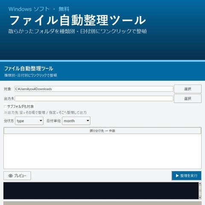Click the 振り分け先 results list area
This screenshot has width=205, height=205.
click(102, 151)
